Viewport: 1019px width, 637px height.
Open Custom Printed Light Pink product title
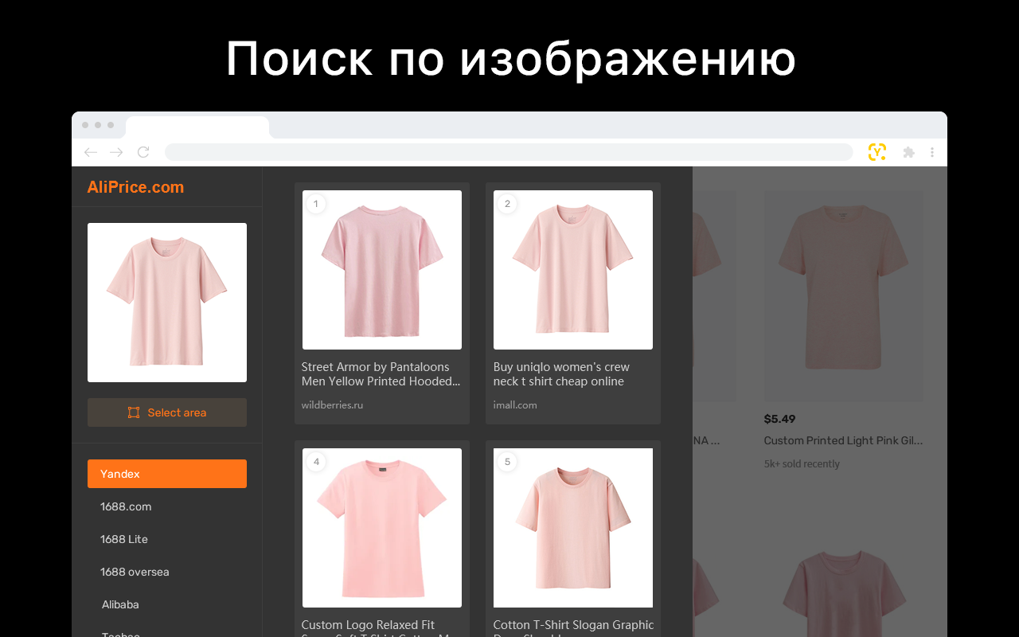pos(844,440)
